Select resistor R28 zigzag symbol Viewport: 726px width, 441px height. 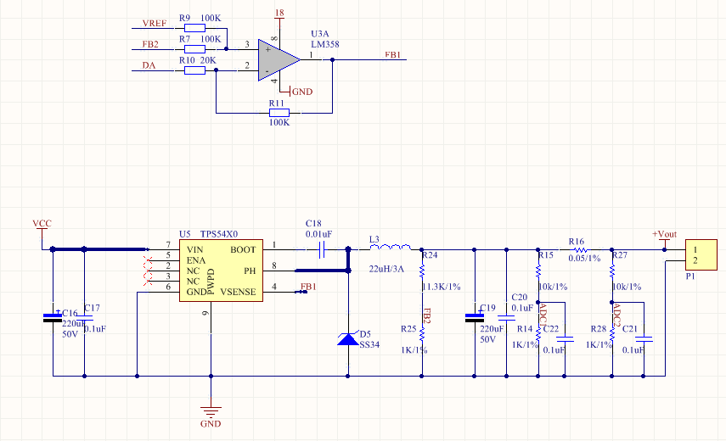point(612,333)
